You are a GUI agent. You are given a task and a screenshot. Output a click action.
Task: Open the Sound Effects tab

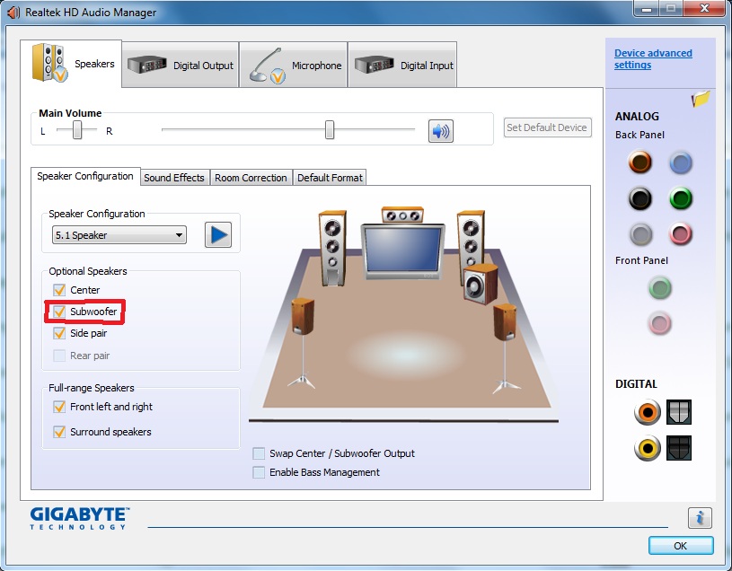(x=174, y=178)
